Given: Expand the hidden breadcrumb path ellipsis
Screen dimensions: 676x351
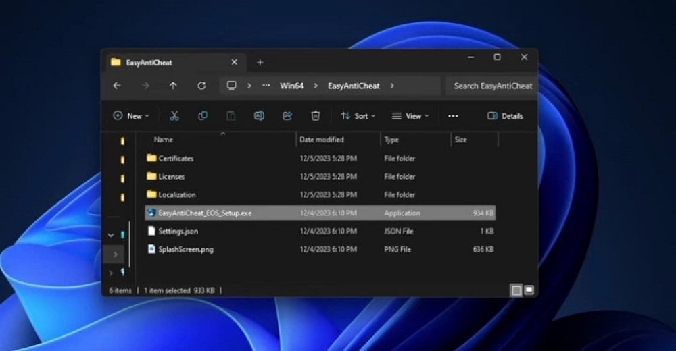Looking at the screenshot, I should click(x=266, y=85).
